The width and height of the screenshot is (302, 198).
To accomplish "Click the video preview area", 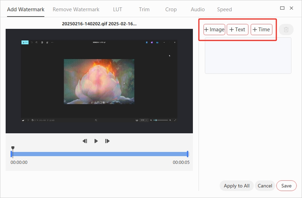I will [99, 81].
